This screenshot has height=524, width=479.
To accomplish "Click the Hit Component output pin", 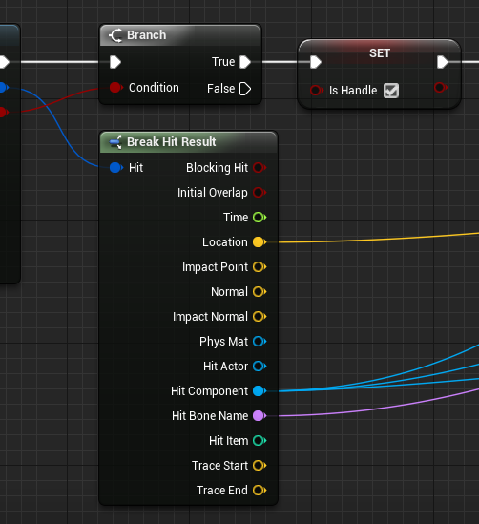I will (260, 391).
